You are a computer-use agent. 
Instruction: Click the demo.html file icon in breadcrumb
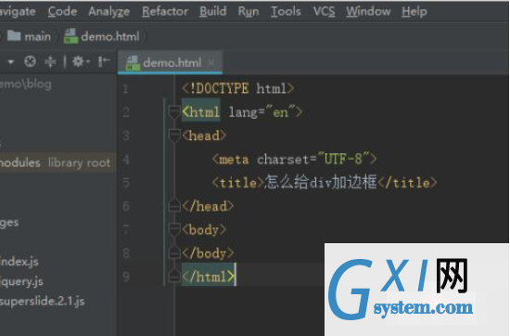[70, 36]
